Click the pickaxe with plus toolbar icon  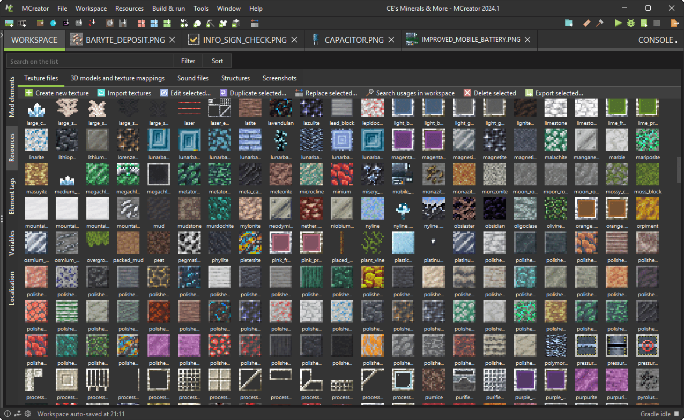point(211,23)
